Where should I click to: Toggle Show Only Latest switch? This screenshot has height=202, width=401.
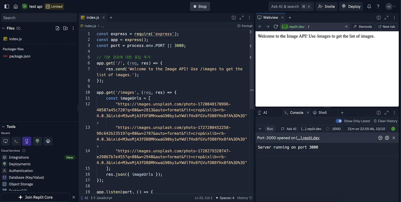pyautogui.click(x=339, y=121)
